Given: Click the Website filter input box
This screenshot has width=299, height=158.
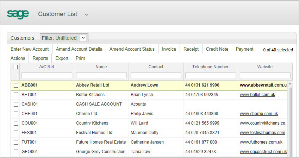Looking at the screenshot, I should [x=265, y=75].
